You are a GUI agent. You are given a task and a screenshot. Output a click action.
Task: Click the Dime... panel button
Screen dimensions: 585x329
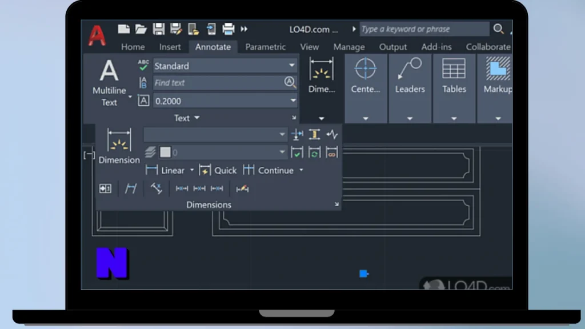click(x=322, y=76)
